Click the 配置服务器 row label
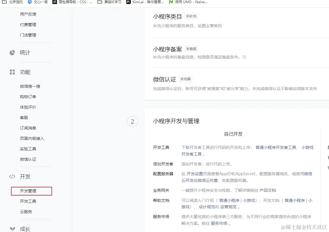The width and height of the screenshot is (329, 232). [x=163, y=174]
